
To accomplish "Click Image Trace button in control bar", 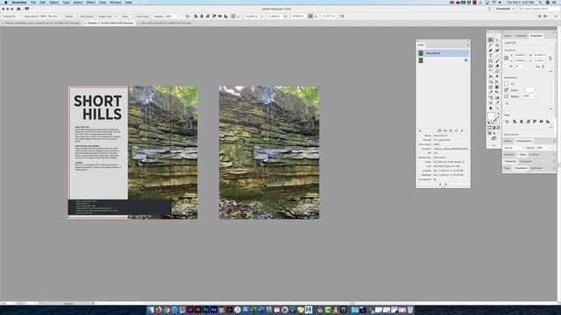I will [104, 16].
